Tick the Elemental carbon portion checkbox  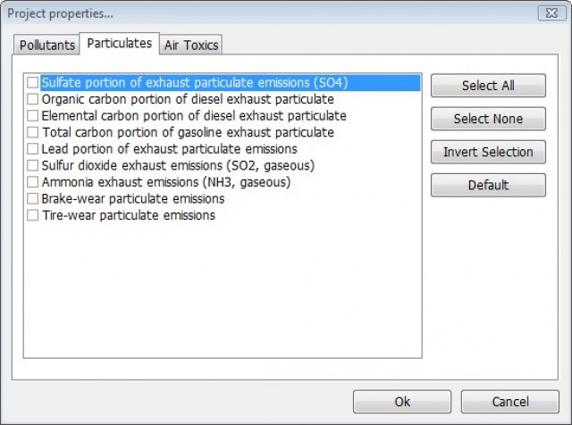pyautogui.click(x=33, y=116)
